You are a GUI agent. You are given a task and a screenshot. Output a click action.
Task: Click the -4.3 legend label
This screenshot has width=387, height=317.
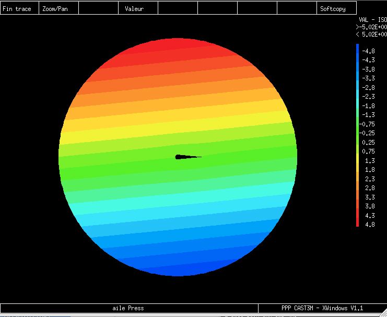[368, 60]
